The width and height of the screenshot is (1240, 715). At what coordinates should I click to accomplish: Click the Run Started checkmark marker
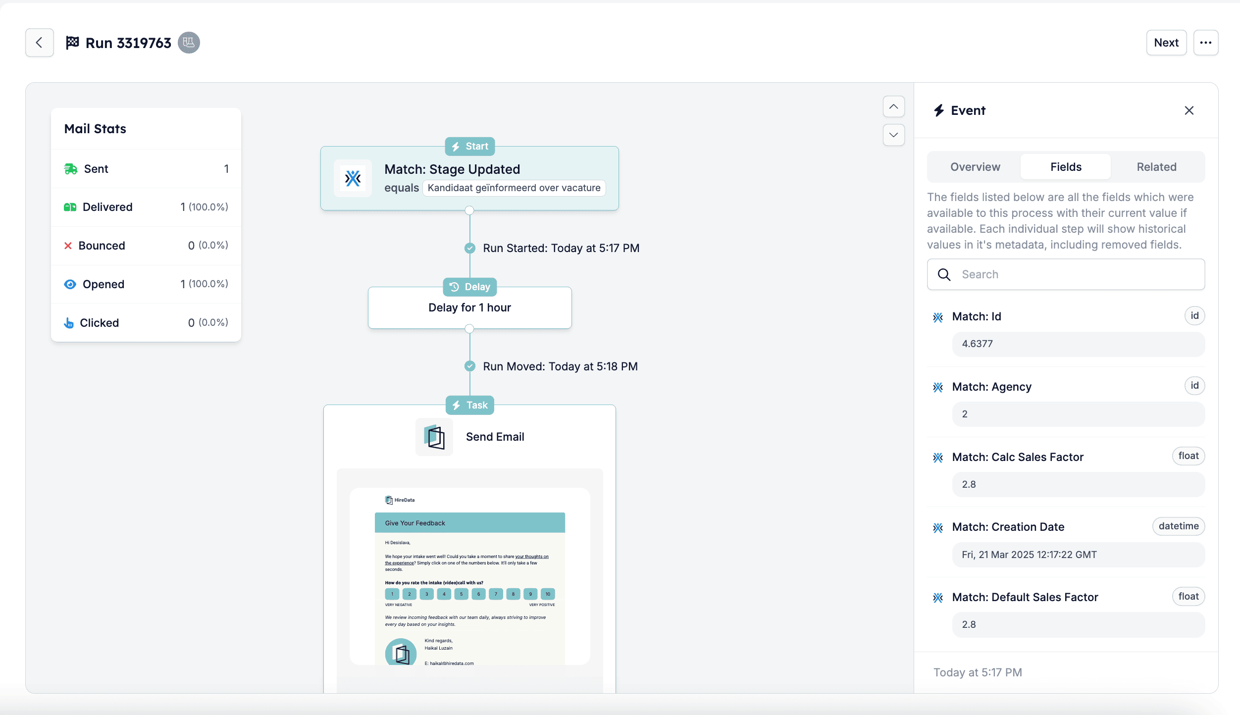point(469,248)
